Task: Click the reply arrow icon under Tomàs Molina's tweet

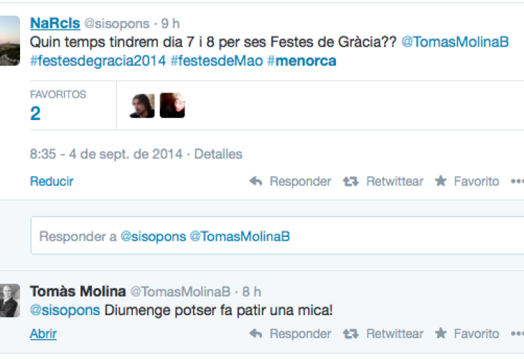Action: 256,334
